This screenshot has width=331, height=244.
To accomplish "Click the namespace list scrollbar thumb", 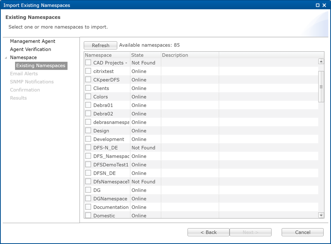I will click(x=321, y=86).
